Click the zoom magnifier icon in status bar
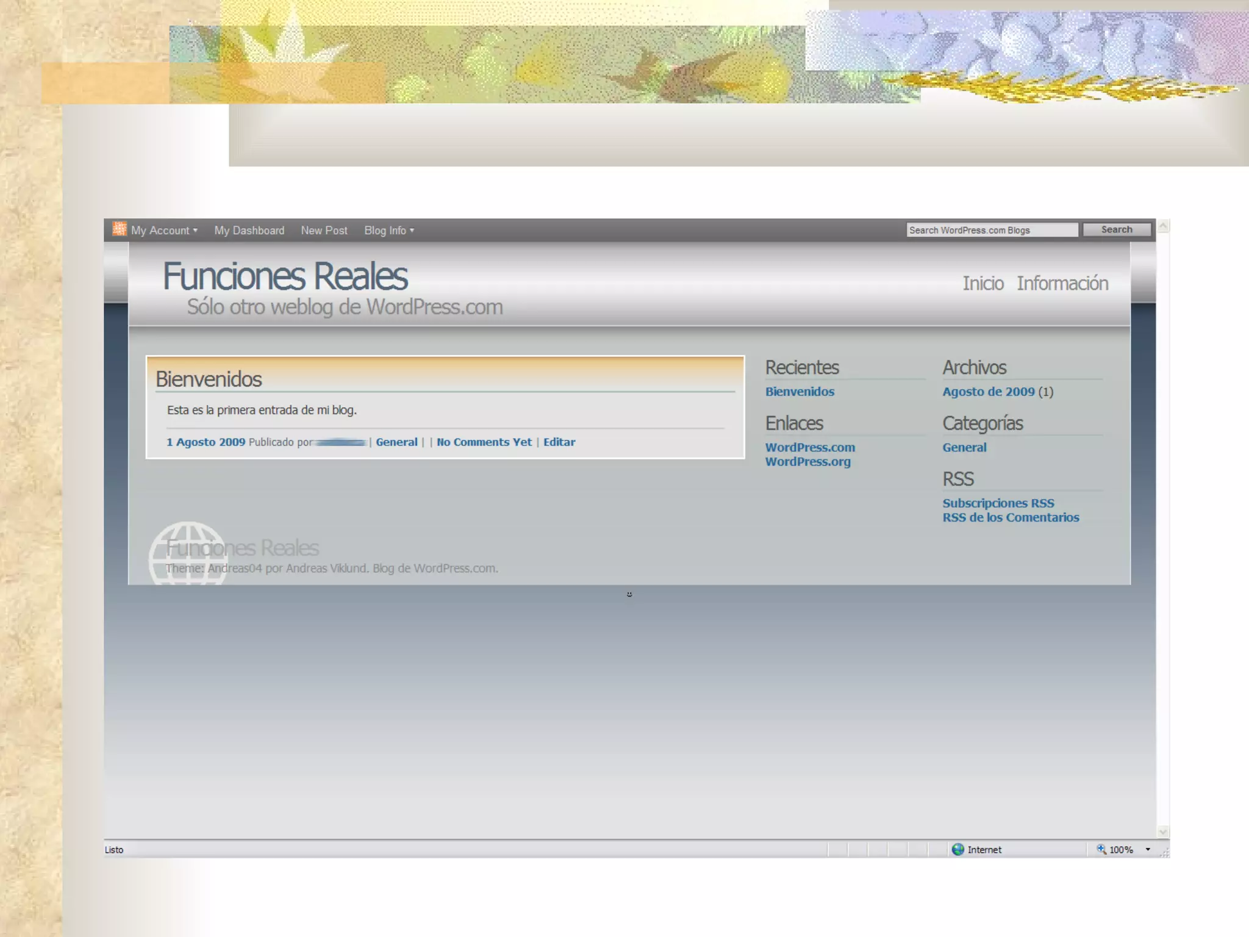The height and width of the screenshot is (937, 1249). [x=1101, y=849]
